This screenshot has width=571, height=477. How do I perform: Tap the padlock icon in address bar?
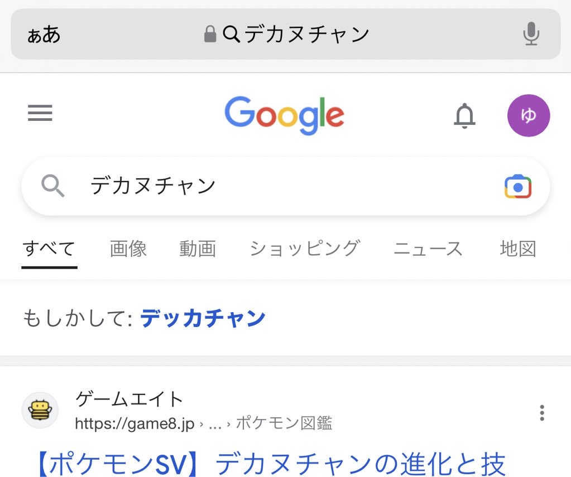(x=210, y=34)
